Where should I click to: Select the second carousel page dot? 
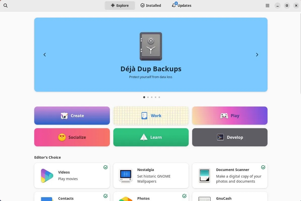coord(148,97)
